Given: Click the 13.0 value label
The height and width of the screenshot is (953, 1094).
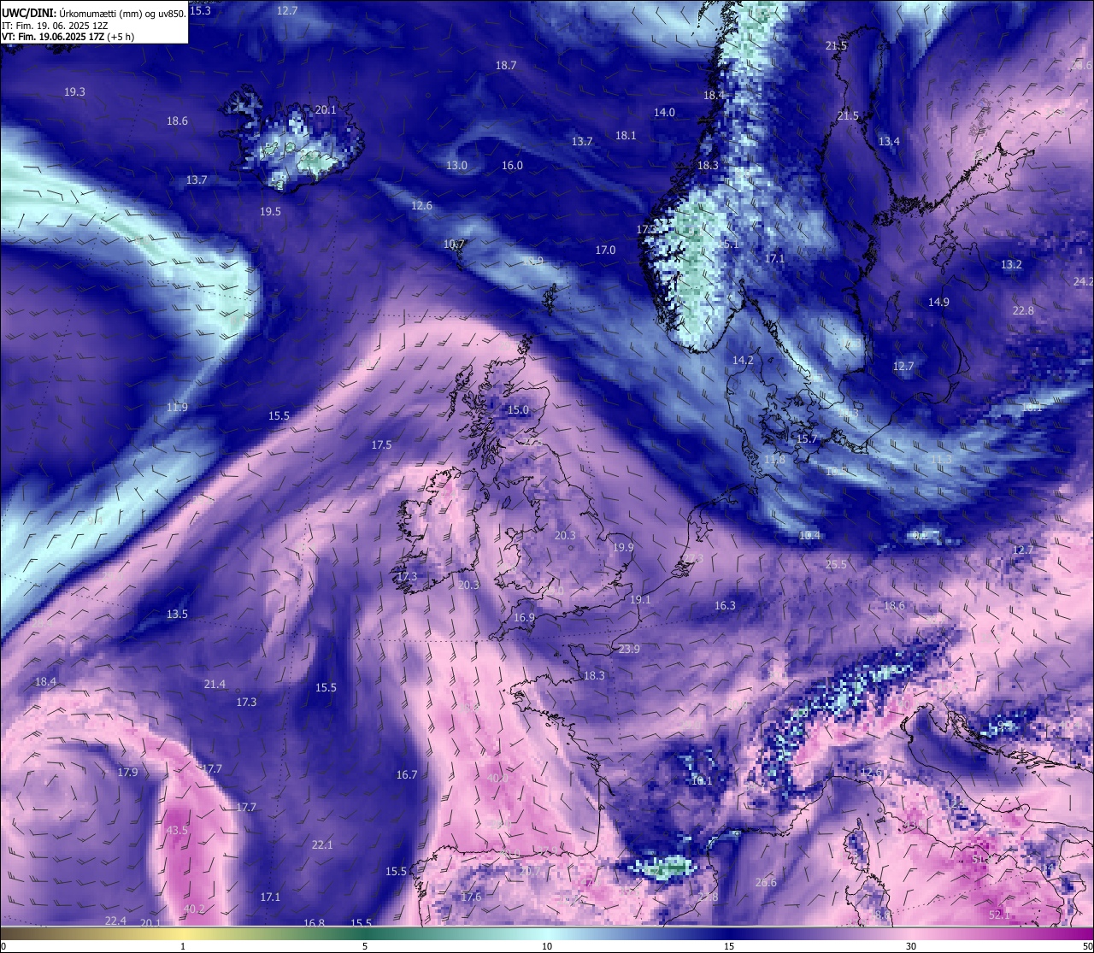Looking at the screenshot, I should [x=456, y=165].
